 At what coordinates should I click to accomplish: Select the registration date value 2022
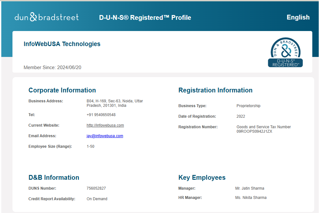[x=241, y=116]
